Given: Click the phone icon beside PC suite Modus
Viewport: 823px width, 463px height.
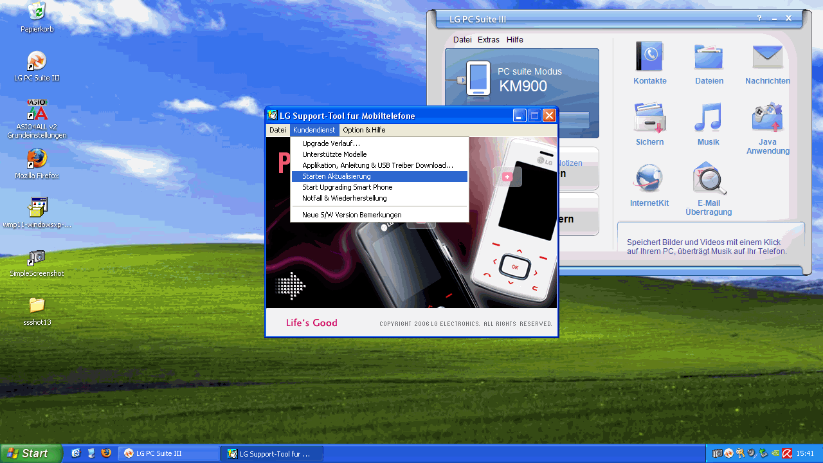Looking at the screenshot, I should tap(478, 78).
